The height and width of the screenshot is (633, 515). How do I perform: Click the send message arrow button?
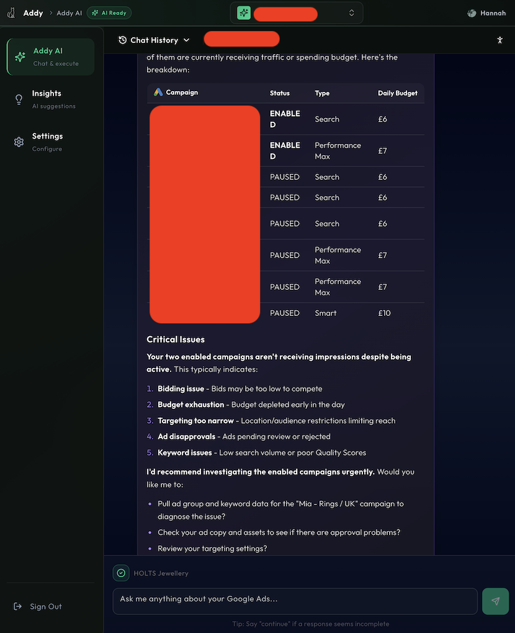click(495, 601)
